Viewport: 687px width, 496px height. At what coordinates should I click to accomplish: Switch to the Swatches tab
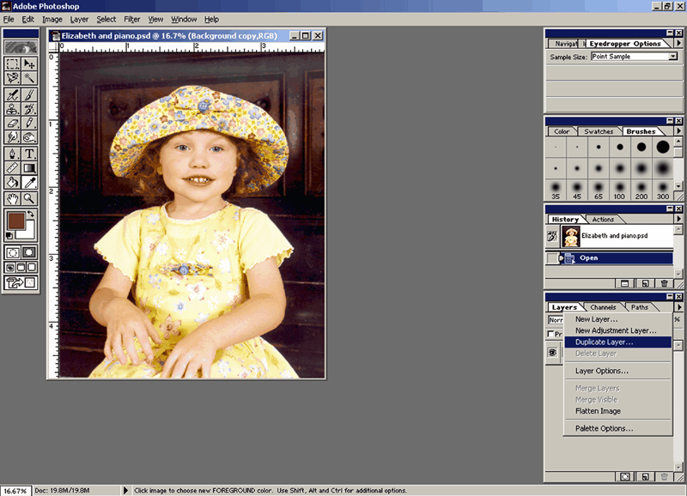(x=599, y=131)
